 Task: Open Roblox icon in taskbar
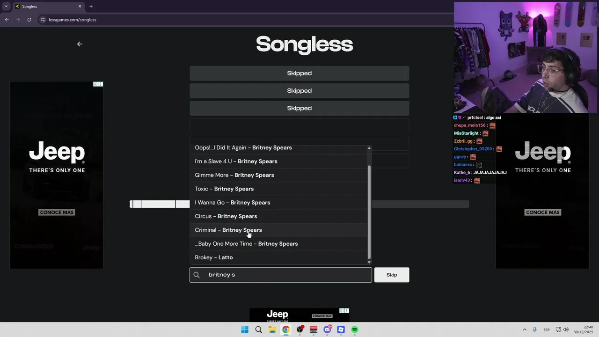(x=341, y=330)
